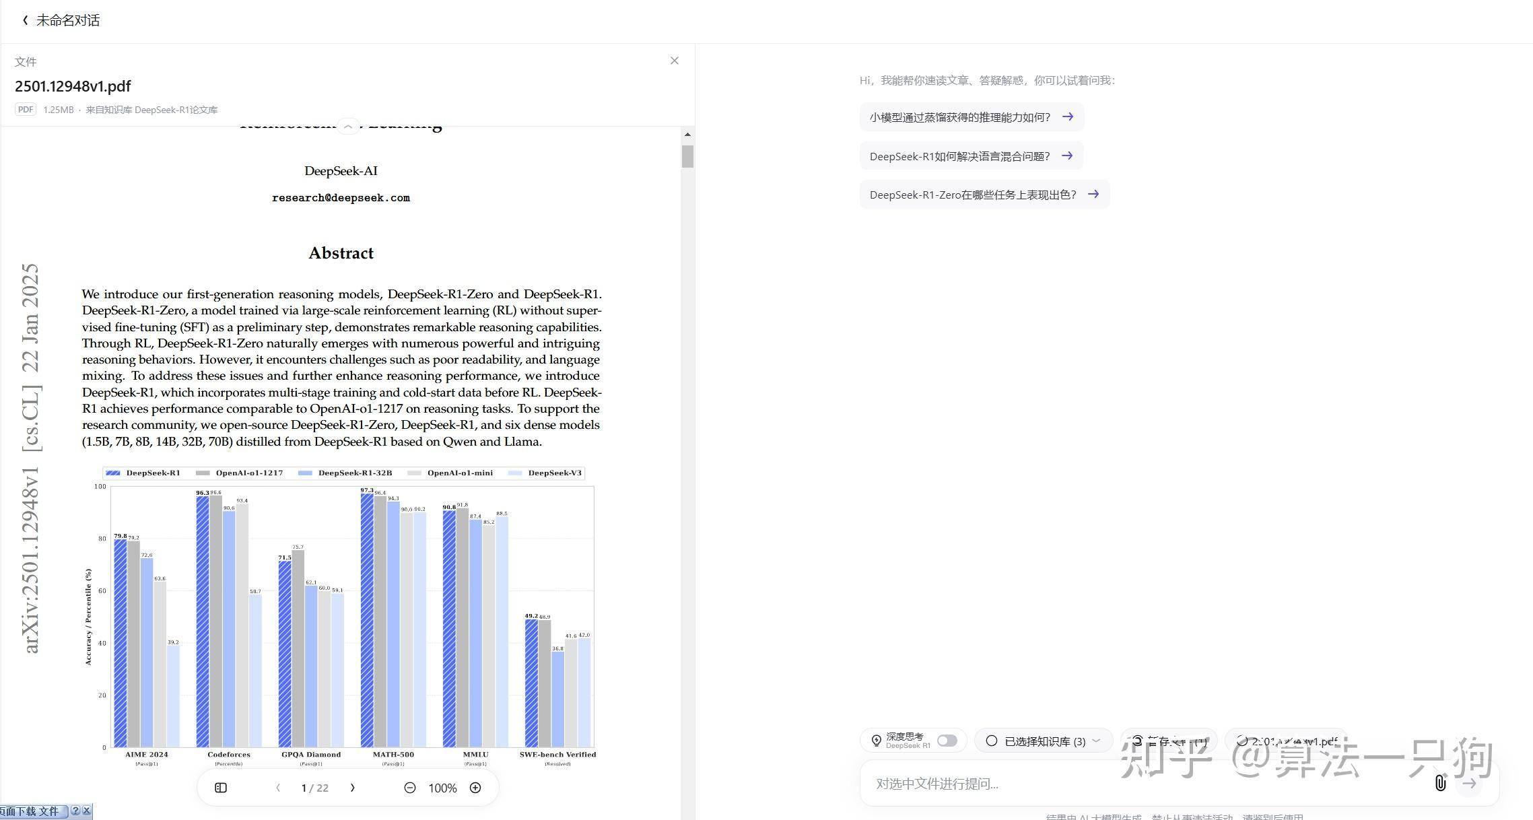This screenshot has width=1533, height=820.
Task: Click the 100% zoom level value
Action: coord(442,788)
